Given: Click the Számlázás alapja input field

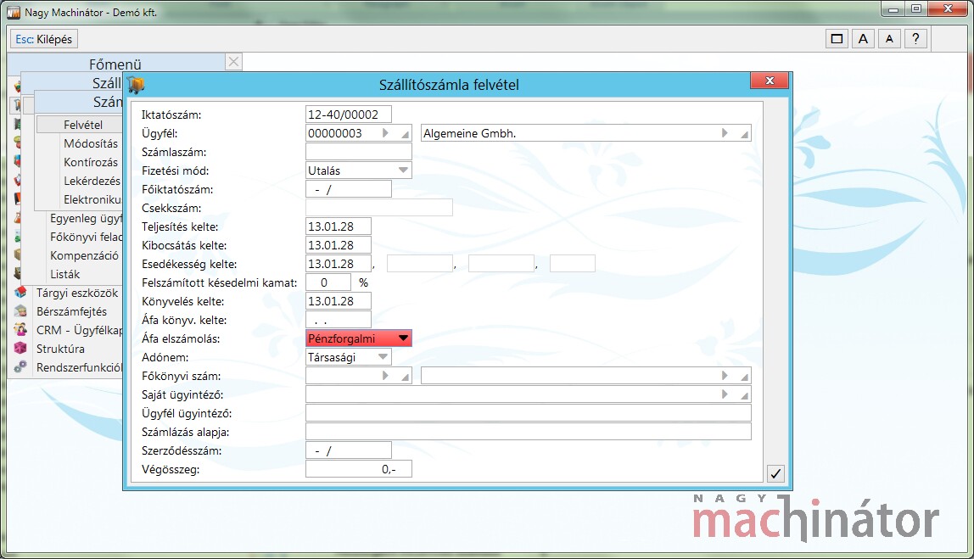Looking at the screenshot, I should [x=528, y=432].
